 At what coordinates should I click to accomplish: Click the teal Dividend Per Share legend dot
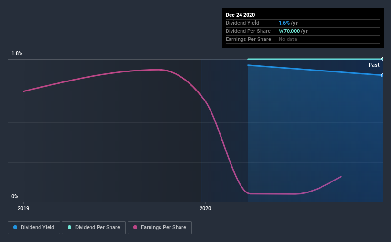coord(70,227)
